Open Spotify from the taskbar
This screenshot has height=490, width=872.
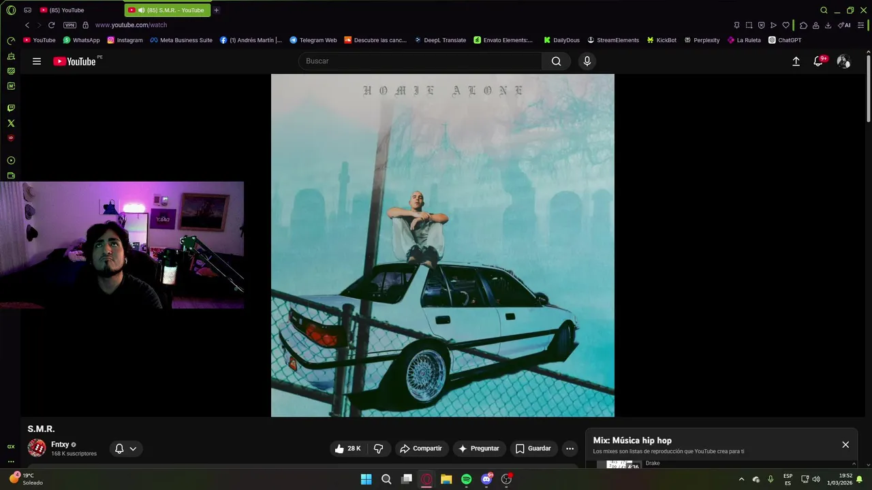pyautogui.click(x=466, y=479)
